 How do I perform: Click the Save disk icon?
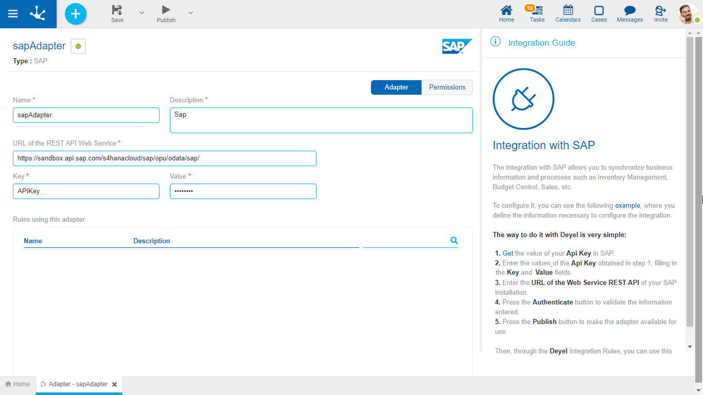click(x=117, y=10)
